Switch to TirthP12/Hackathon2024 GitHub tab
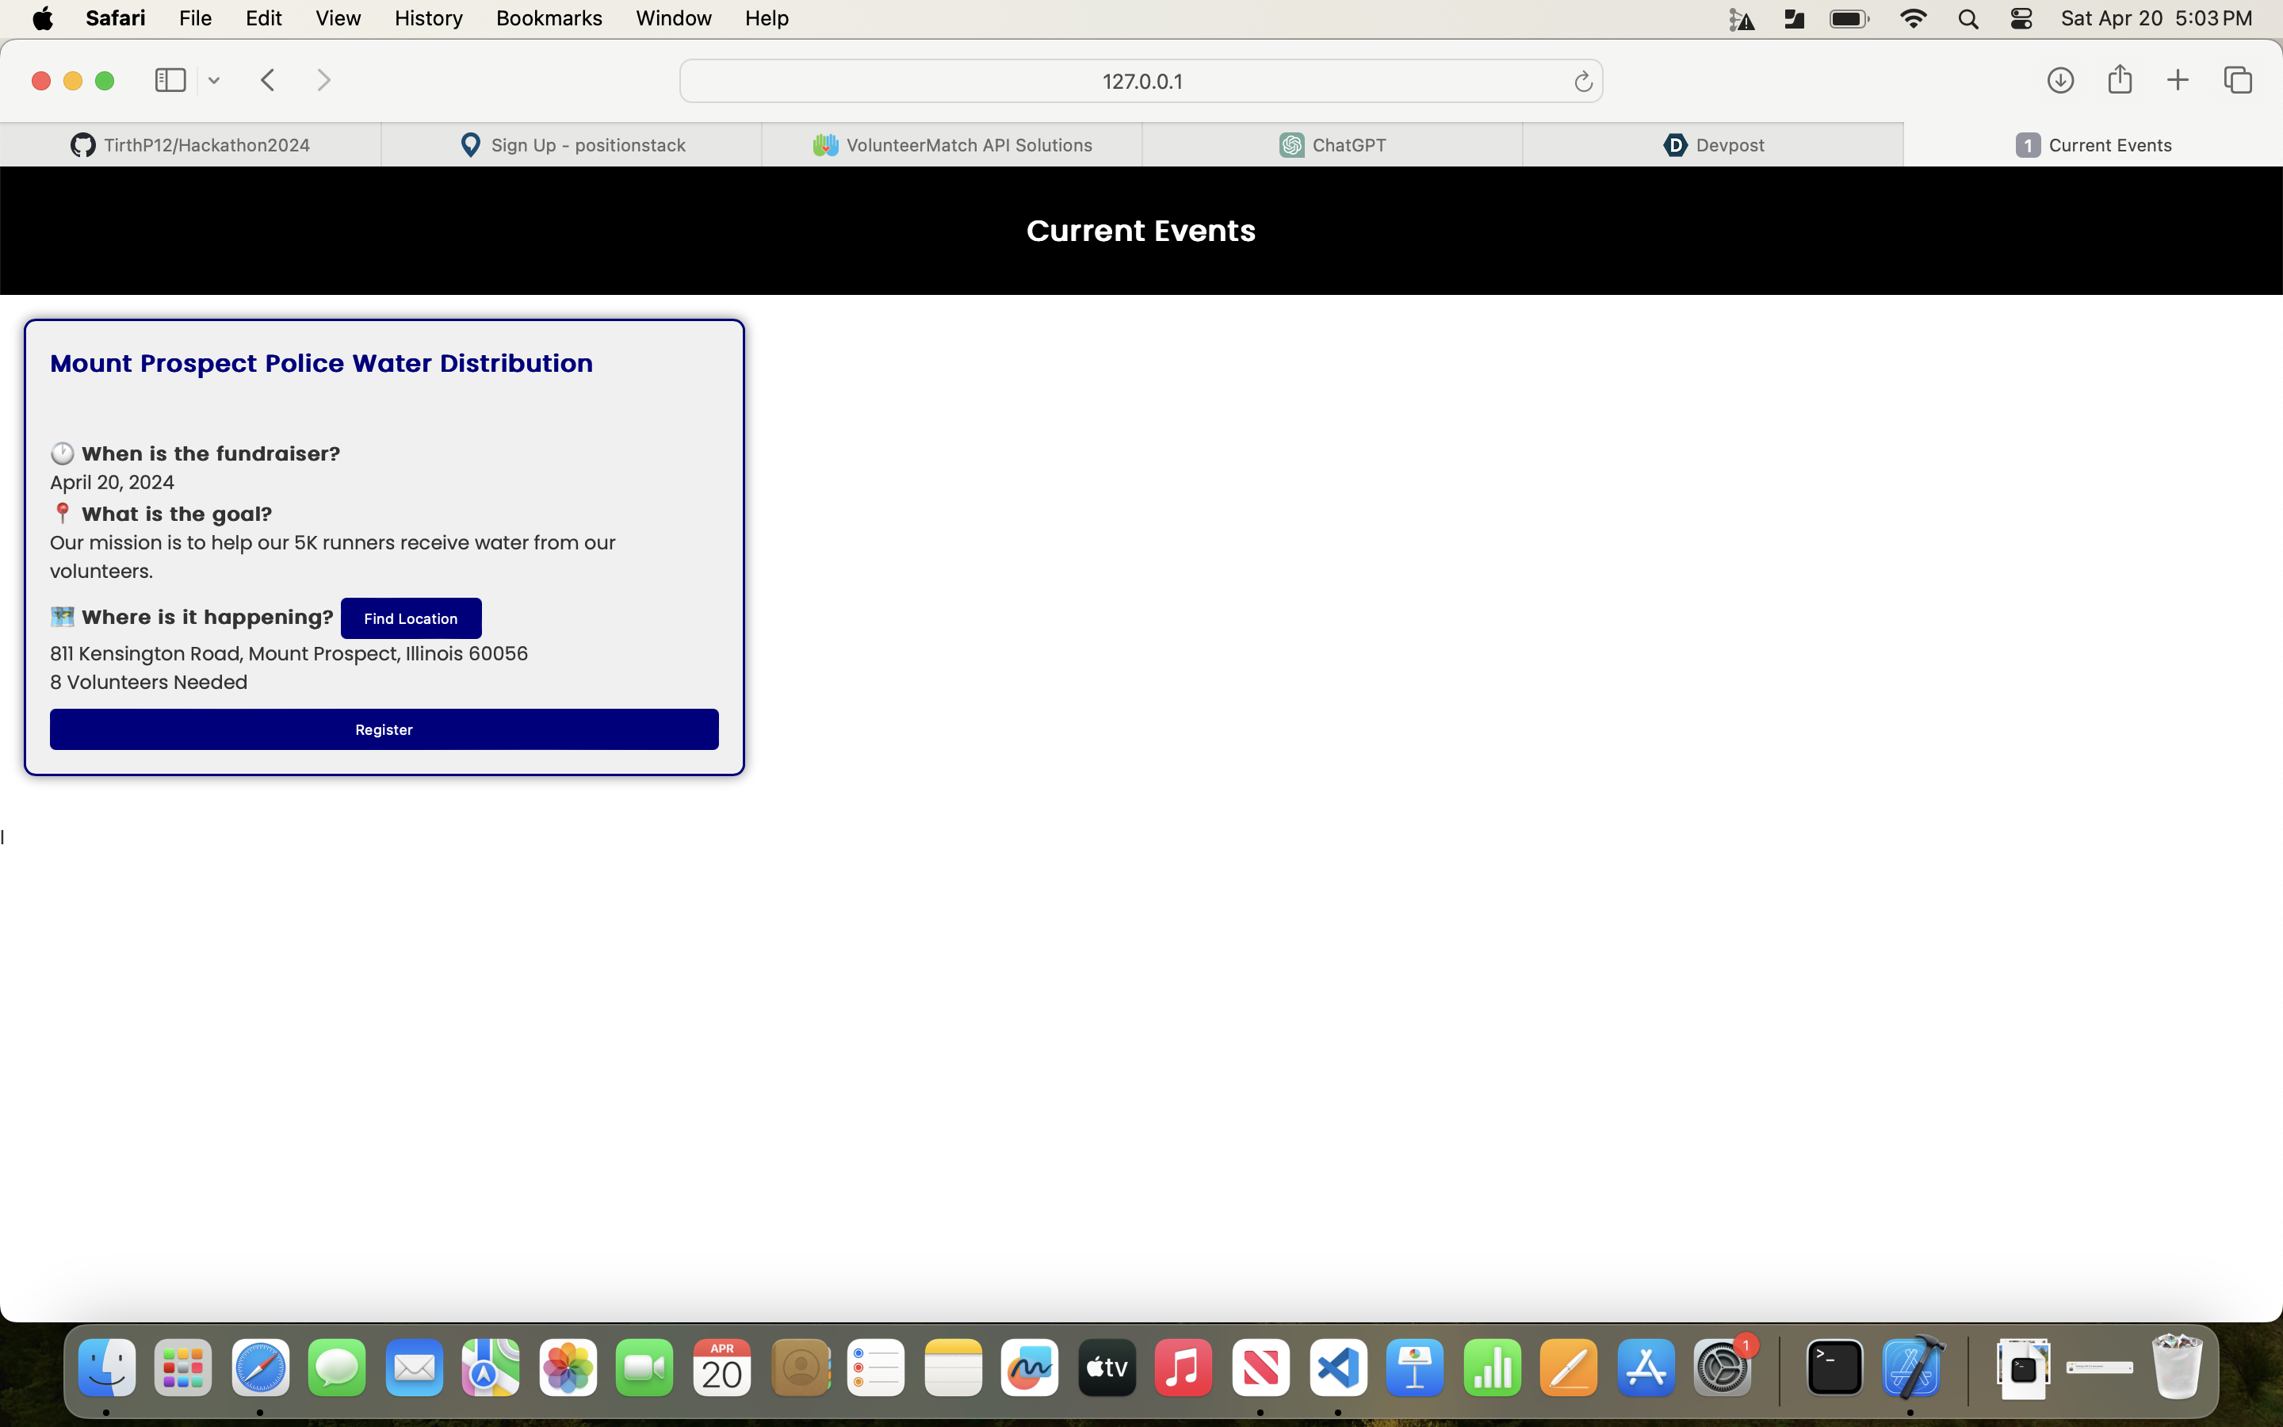The image size is (2283, 1427). tap(190, 145)
